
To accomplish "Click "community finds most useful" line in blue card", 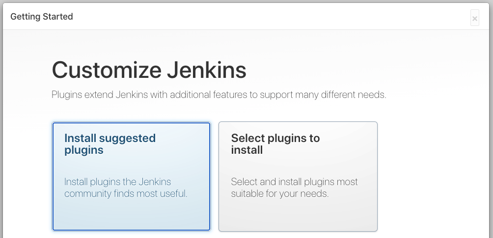I will click(125, 193).
